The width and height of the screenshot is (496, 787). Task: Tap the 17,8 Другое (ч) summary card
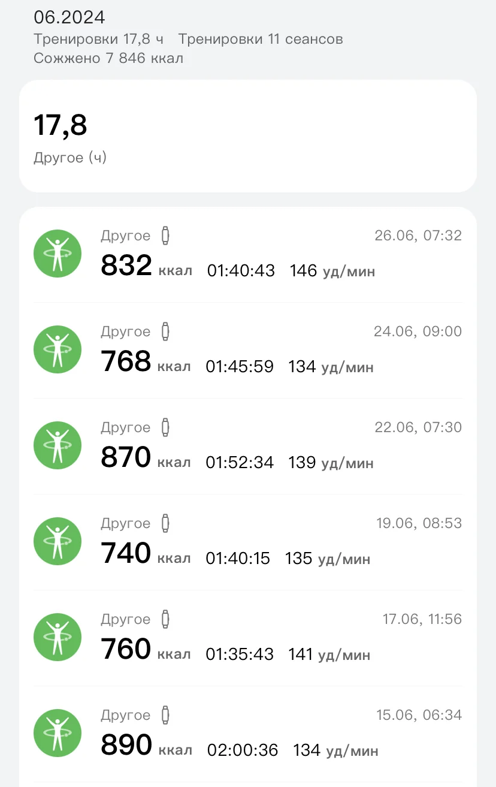click(x=248, y=136)
